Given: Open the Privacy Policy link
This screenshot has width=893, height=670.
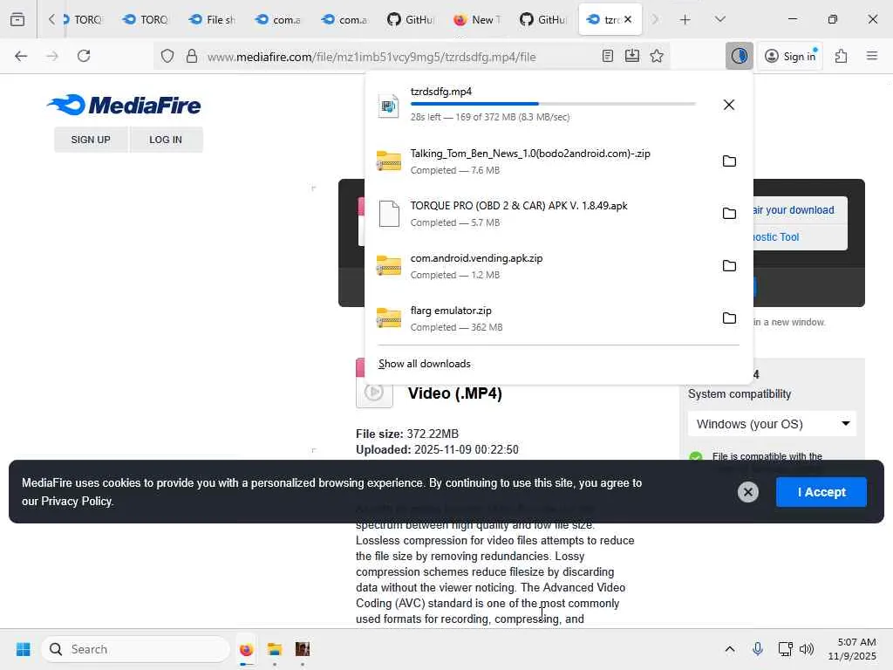Looking at the screenshot, I should pos(77,502).
